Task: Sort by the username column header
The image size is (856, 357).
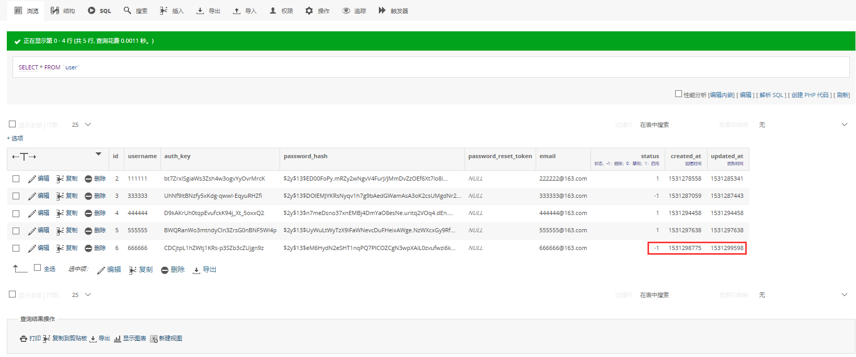Action: [x=142, y=156]
